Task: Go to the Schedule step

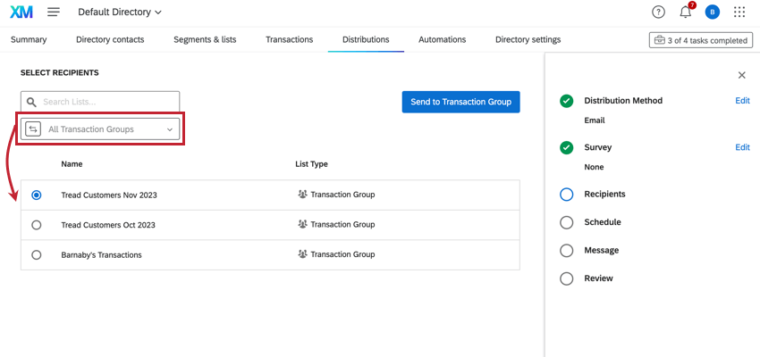Action: pyautogui.click(x=602, y=222)
